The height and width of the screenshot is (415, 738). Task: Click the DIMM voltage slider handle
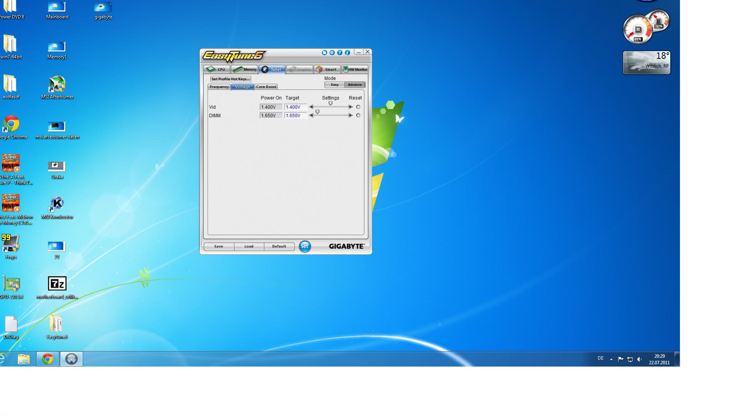317,112
